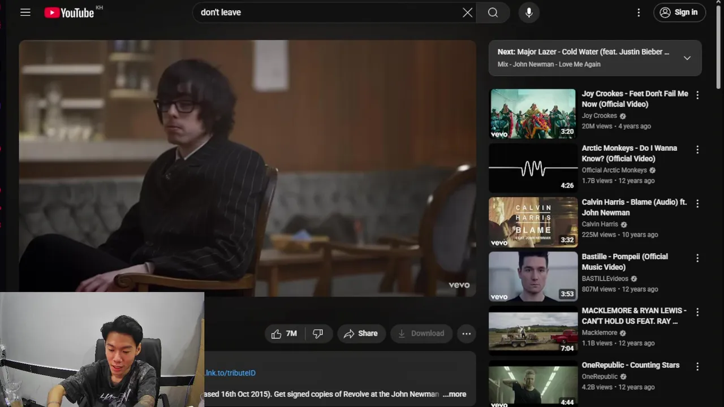Open Calvin Harris Blame thumbnail
This screenshot has width=724, height=407.
532,222
